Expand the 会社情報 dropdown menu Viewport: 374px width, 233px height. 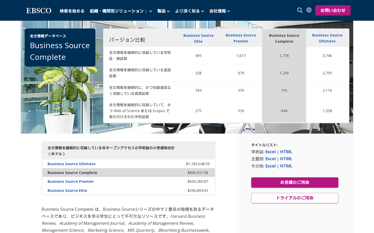click(x=220, y=11)
